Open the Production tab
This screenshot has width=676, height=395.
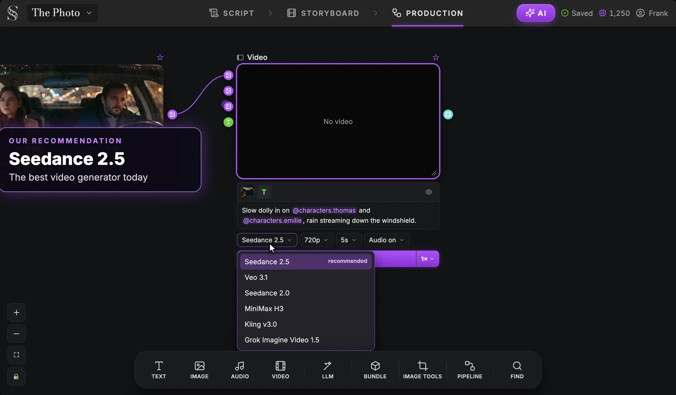[x=428, y=13]
